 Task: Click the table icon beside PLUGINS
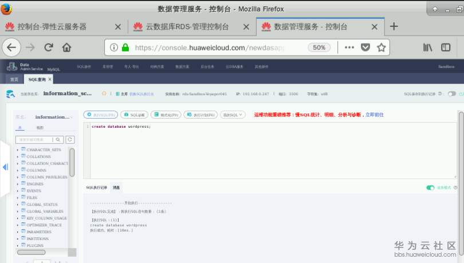(23, 245)
